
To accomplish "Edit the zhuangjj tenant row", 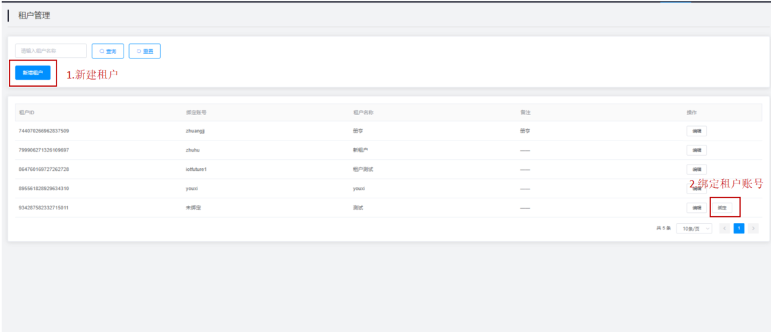I will pos(696,131).
